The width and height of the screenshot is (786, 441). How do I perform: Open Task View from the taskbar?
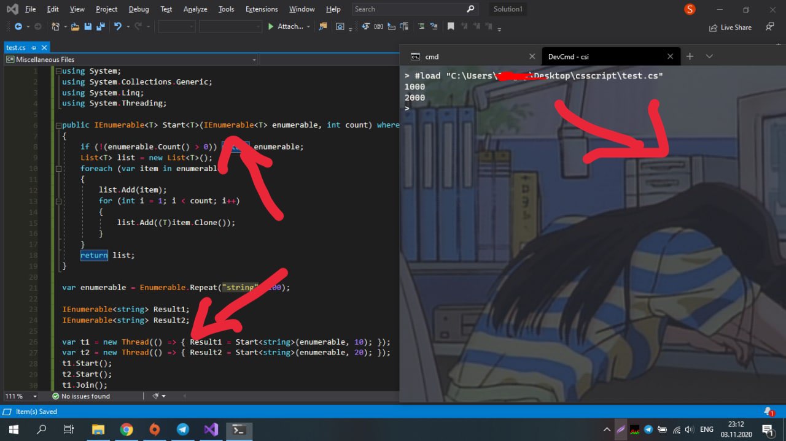pos(69,429)
